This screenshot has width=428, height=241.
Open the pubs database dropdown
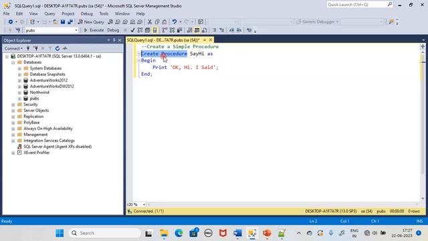[76, 30]
